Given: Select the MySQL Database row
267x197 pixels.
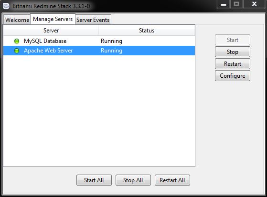Looking at the screenshot, I should point(99,41).
